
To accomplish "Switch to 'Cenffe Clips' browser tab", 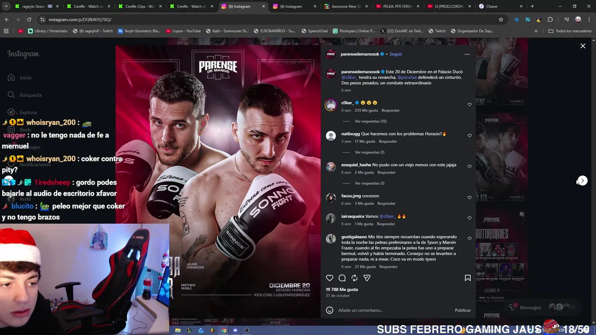I will pos(140,7).
